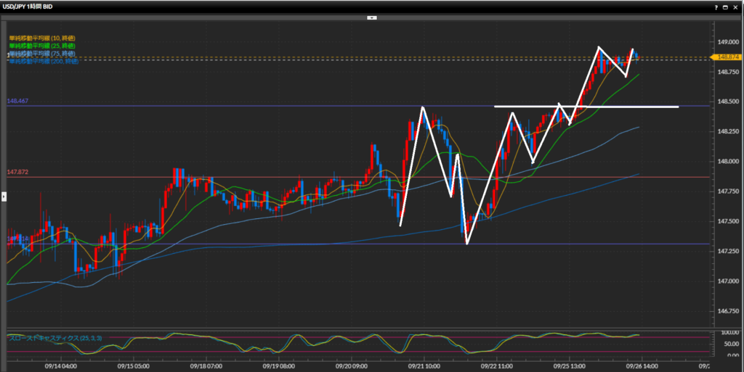Click the 09/21 10:00 time axis label
The width and height of the screenshot is (744, 372).
tap(421, 365)
